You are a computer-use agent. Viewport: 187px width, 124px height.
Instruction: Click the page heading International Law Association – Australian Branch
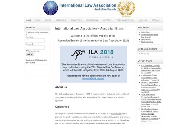(x=90, y=29)
